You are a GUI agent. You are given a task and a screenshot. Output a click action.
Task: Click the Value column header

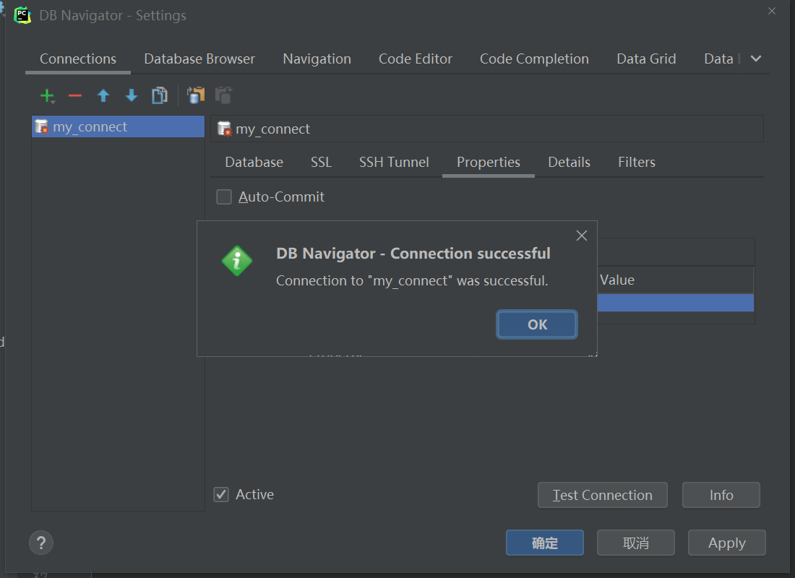coord(675,280)
